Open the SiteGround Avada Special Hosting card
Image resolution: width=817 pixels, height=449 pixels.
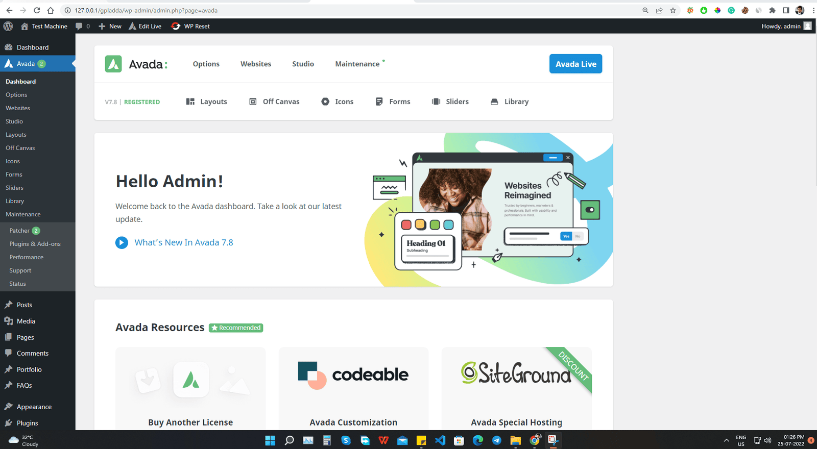(x=517, y=389)
